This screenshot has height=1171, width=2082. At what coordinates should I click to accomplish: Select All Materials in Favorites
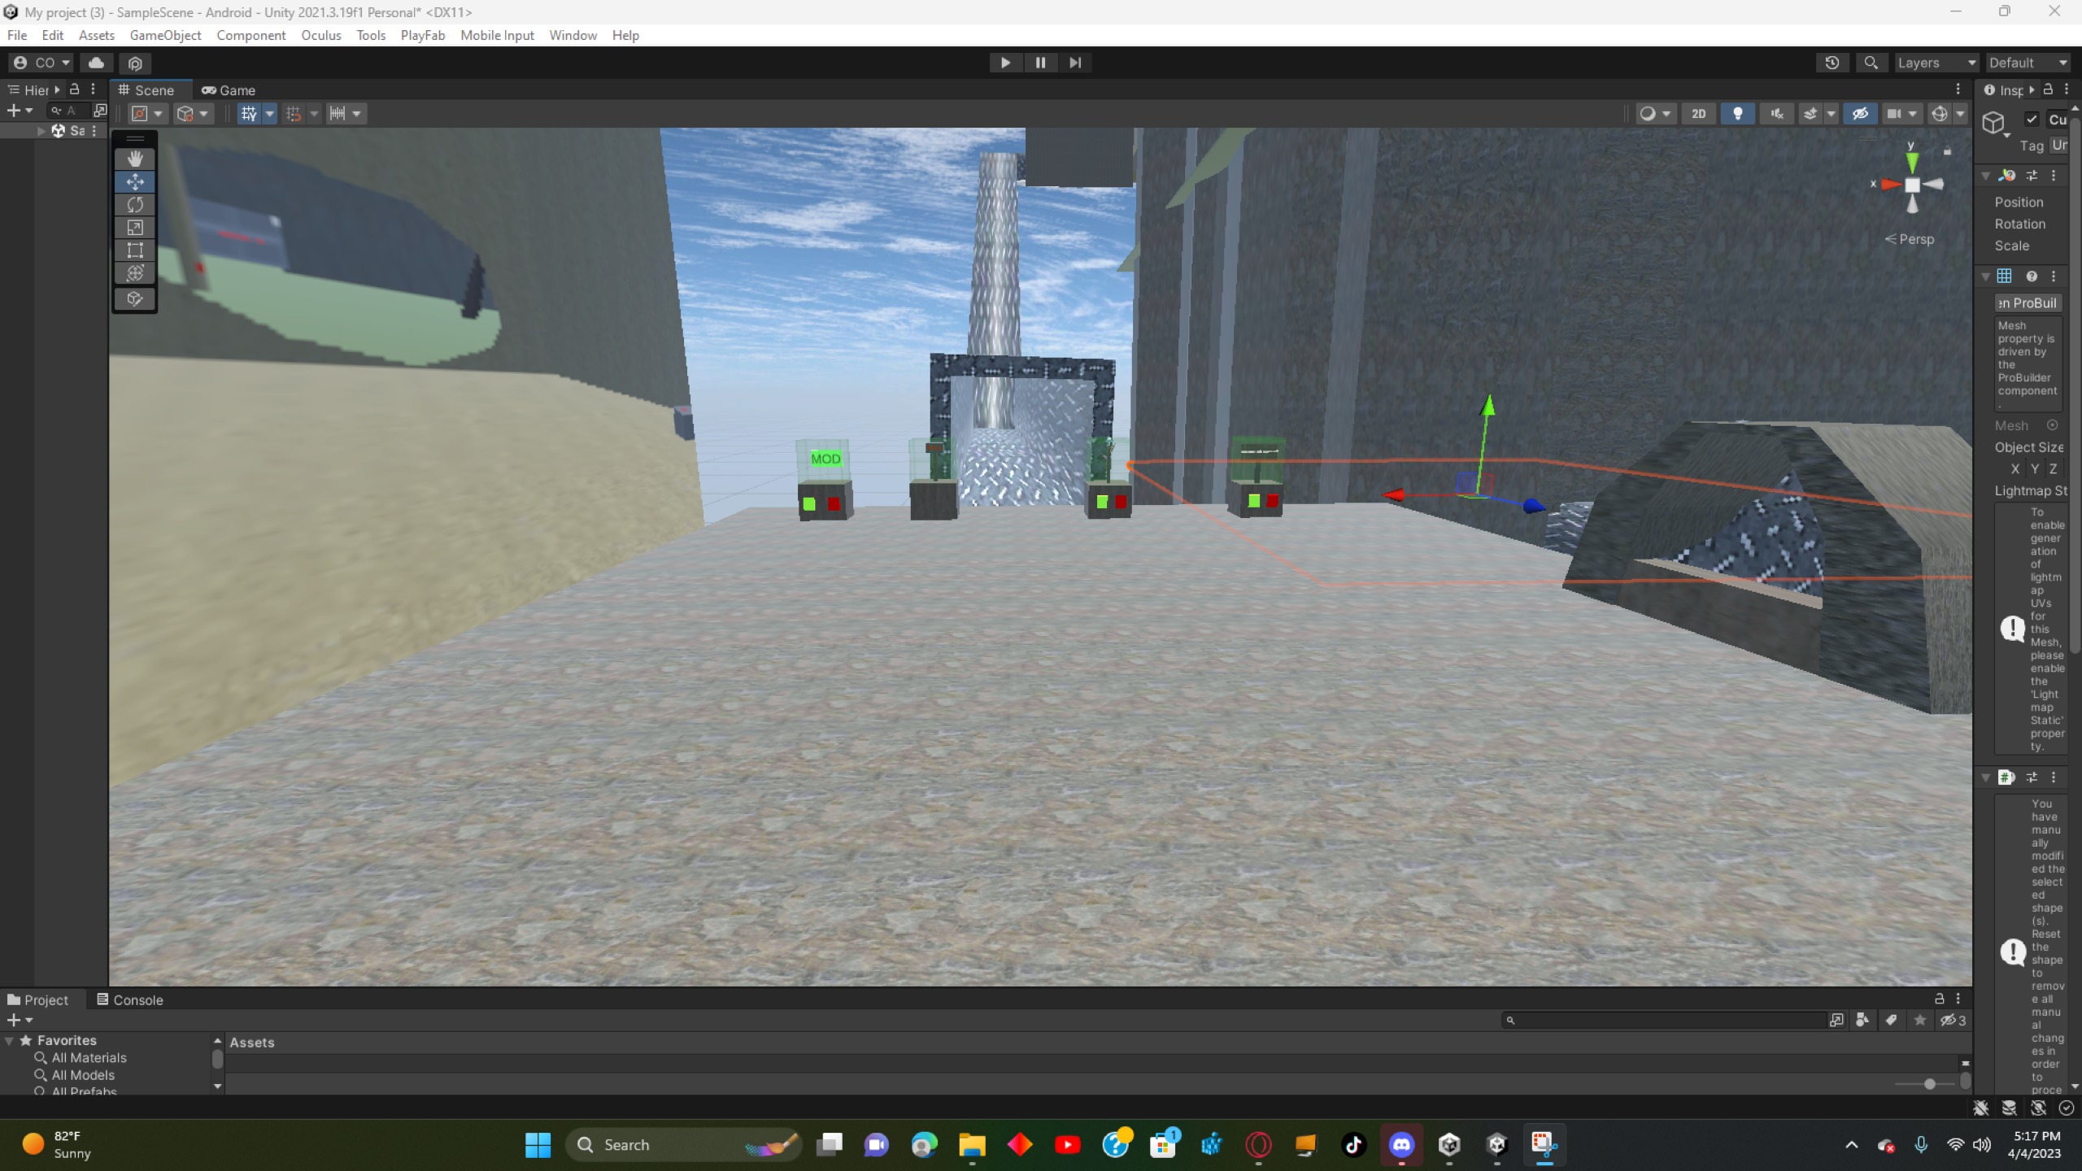pos(89,1058)
